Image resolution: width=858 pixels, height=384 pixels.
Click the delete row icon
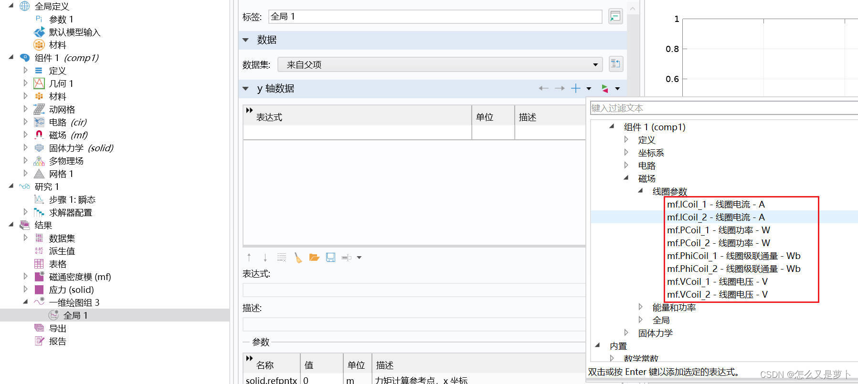(x=282, y=258)
